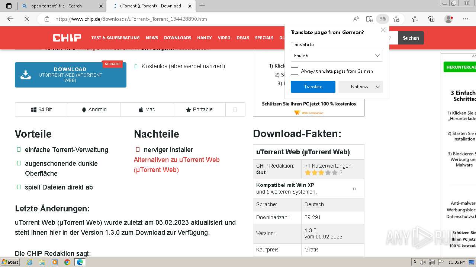This screenshot has height=267, width=476.
Task: Open the DOWNLOADS menu item
Action: pos(178,38)
